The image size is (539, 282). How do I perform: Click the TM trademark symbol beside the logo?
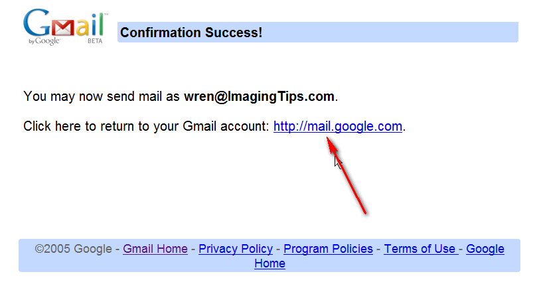click(106, 15)
